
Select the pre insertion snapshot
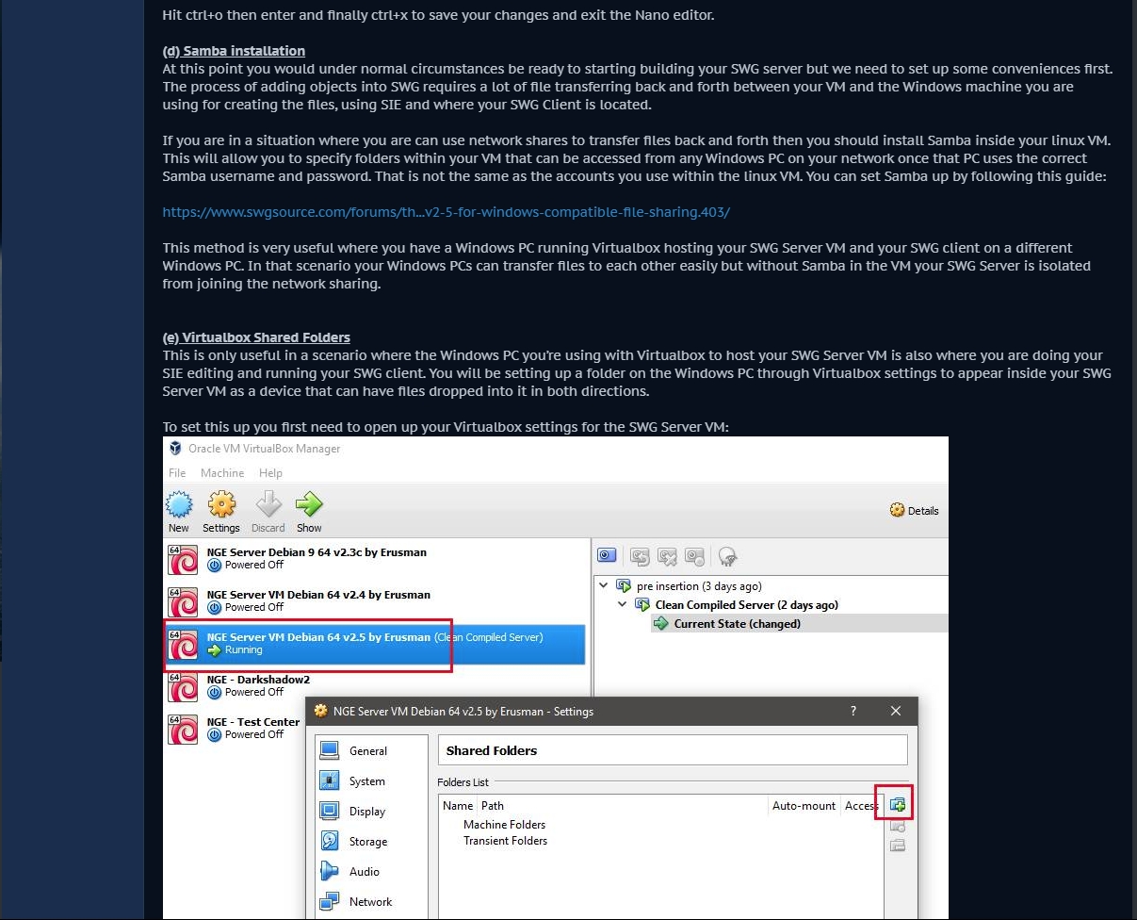(699, 586)
